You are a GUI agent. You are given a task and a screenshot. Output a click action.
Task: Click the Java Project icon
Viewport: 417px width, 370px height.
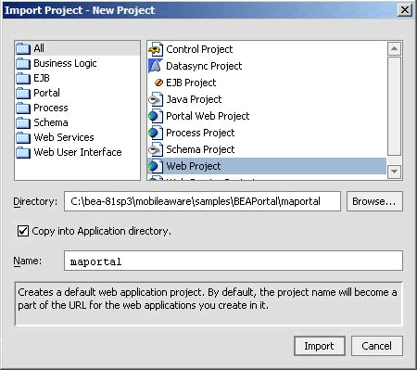coord(156,99)
